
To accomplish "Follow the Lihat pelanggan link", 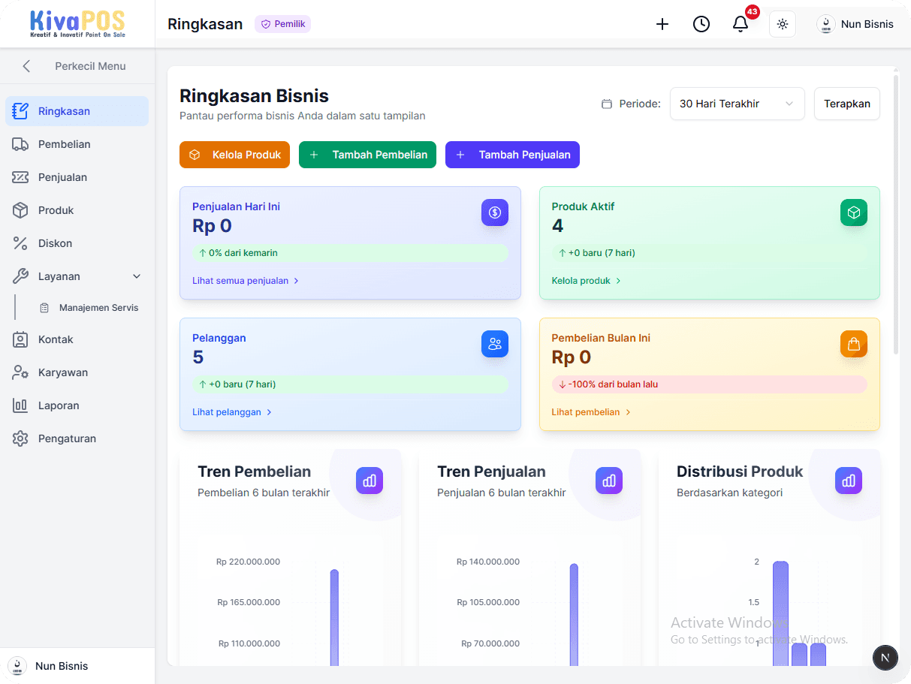I will [x=228, y=411].
